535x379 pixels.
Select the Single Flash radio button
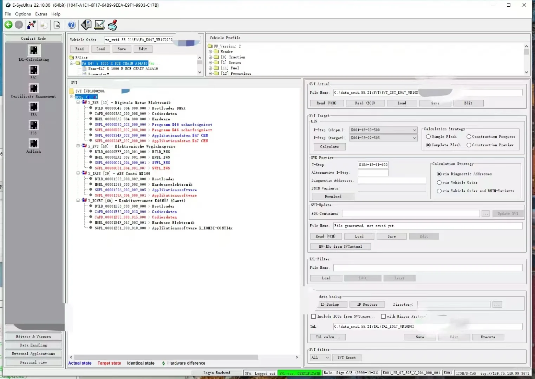pos(428,137)
